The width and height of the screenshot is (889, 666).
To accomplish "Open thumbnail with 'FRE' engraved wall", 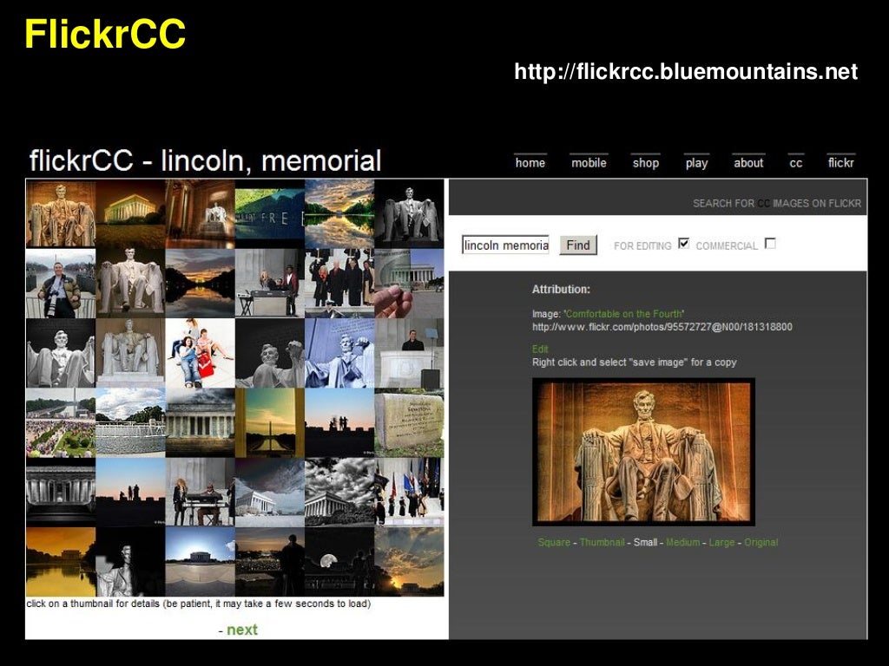I will tap(270, 214).
